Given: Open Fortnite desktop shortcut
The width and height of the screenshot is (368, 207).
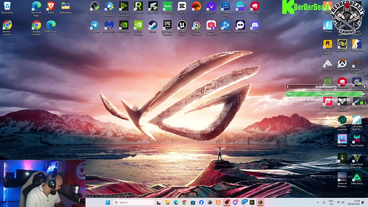Looking at the screenshot, I should coord(327,27).
